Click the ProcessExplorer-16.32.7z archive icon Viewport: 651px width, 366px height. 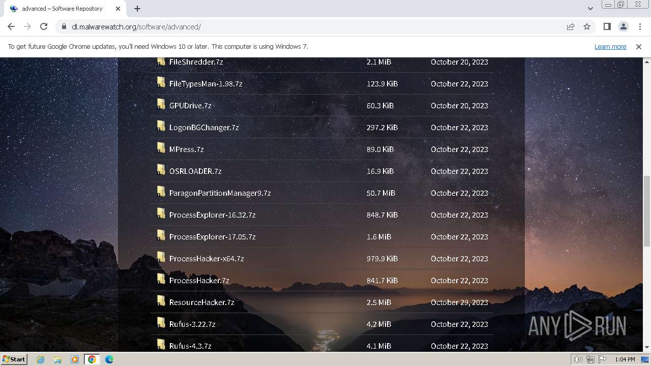(x=161, y=213)
